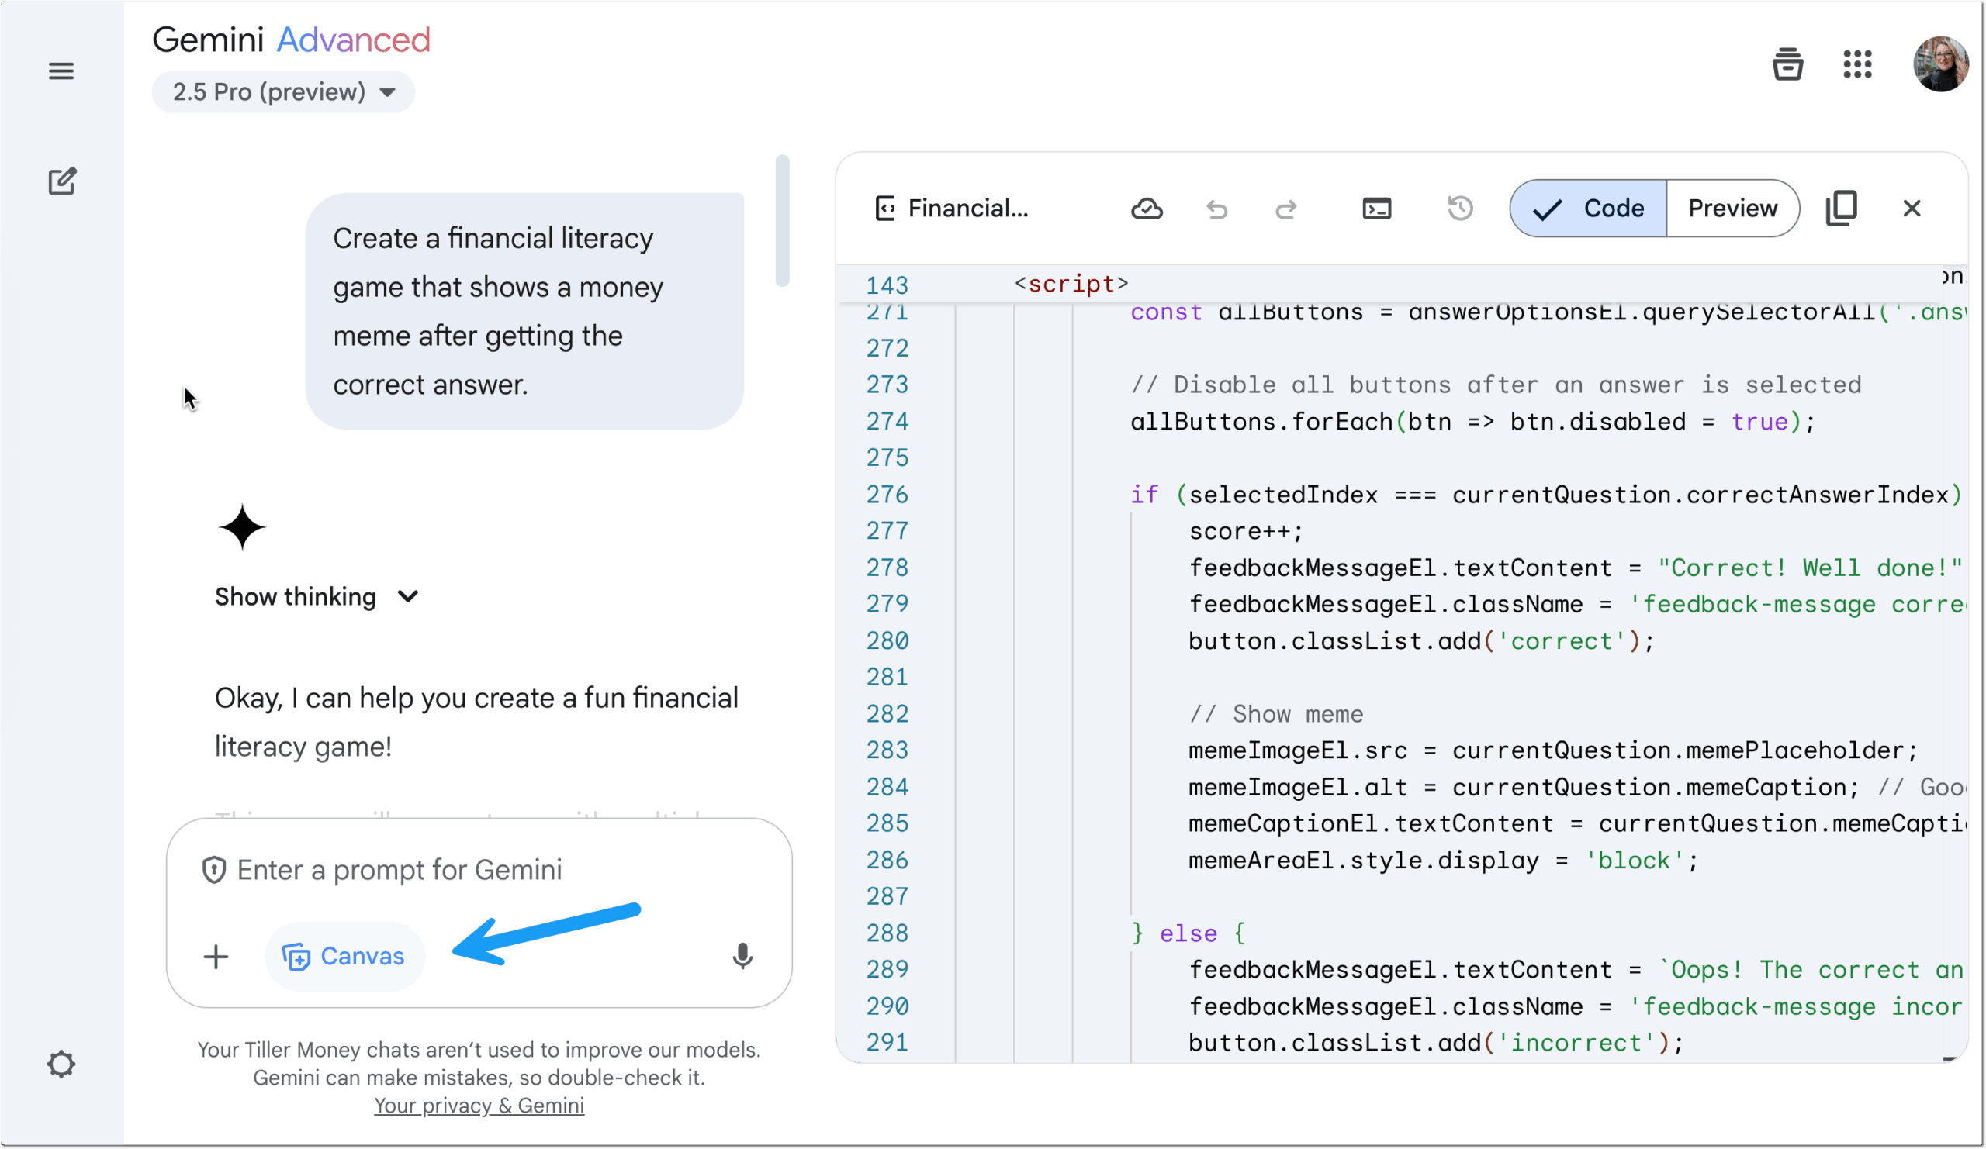Viewport: 1986px width, 1149px height.
Task: Click the Financial... file title
Action: tap(967, 209)
